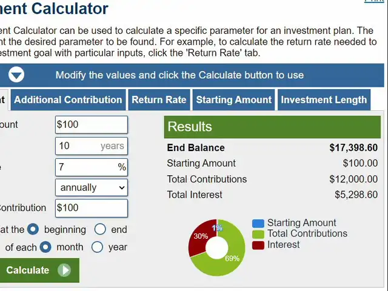Choose the 'year' contribution radio option

pyautogui.click(x=97, y=247)
